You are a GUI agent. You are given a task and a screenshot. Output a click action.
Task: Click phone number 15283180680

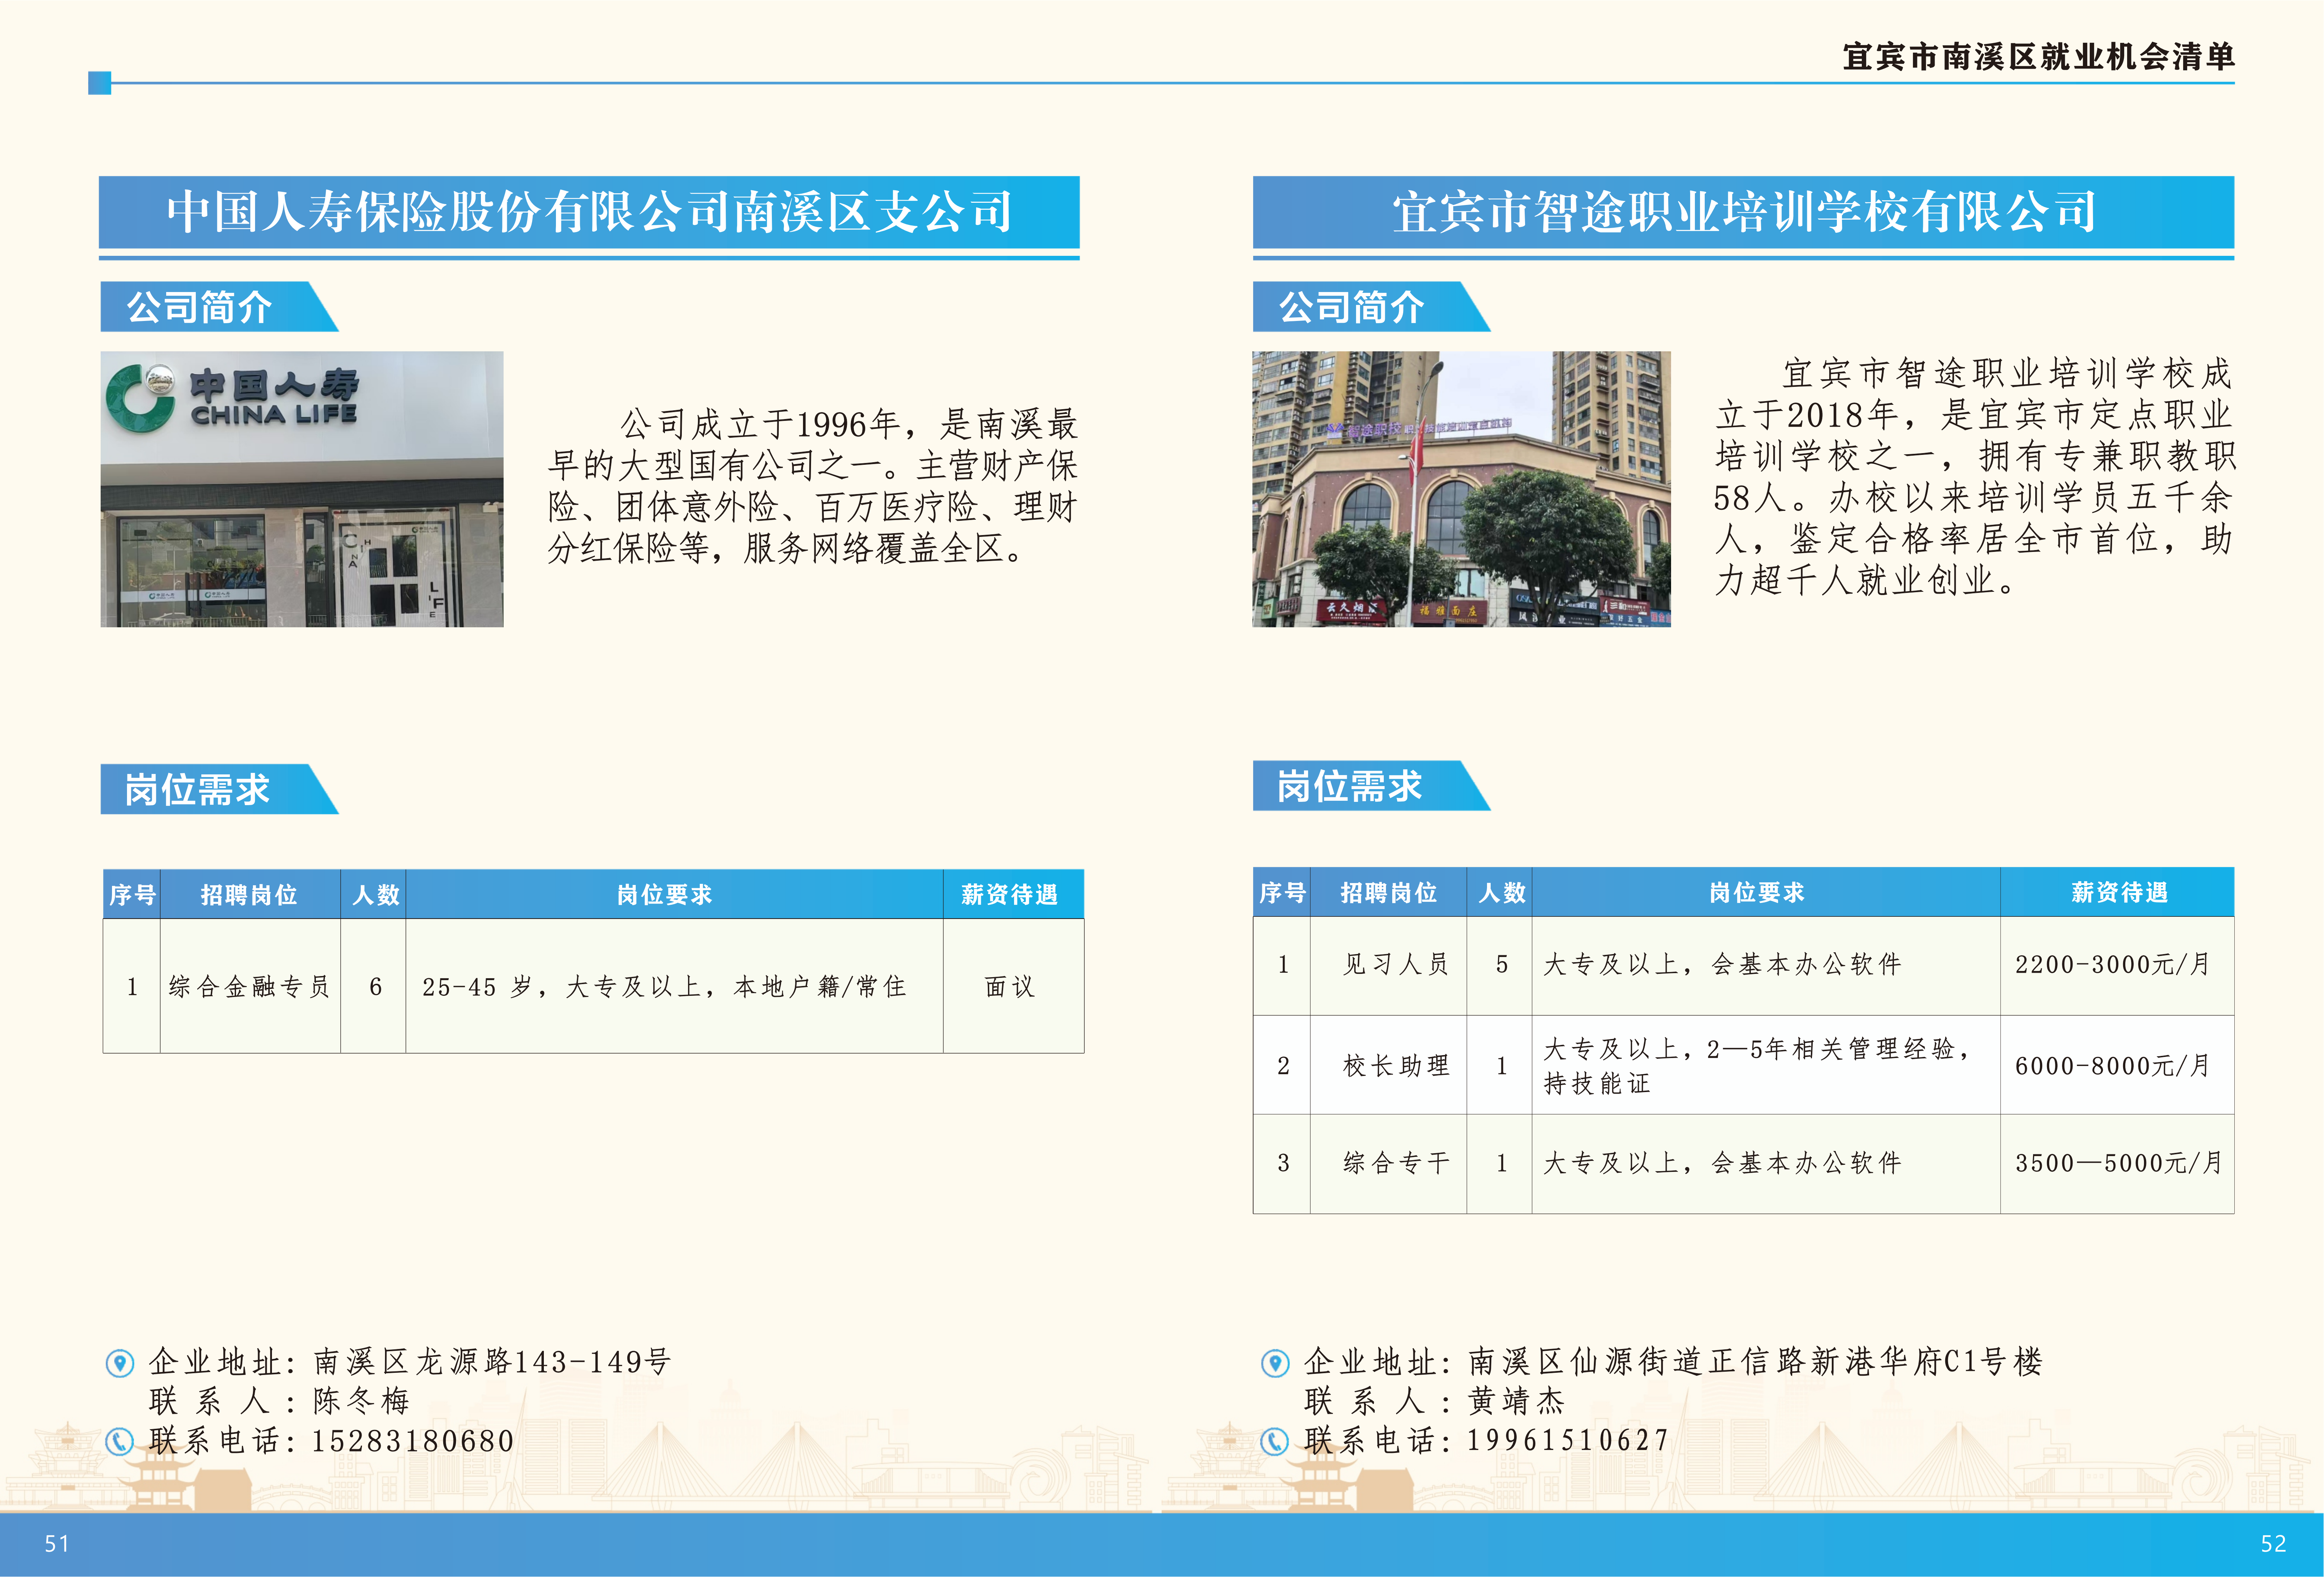[x=412, y=1441]
